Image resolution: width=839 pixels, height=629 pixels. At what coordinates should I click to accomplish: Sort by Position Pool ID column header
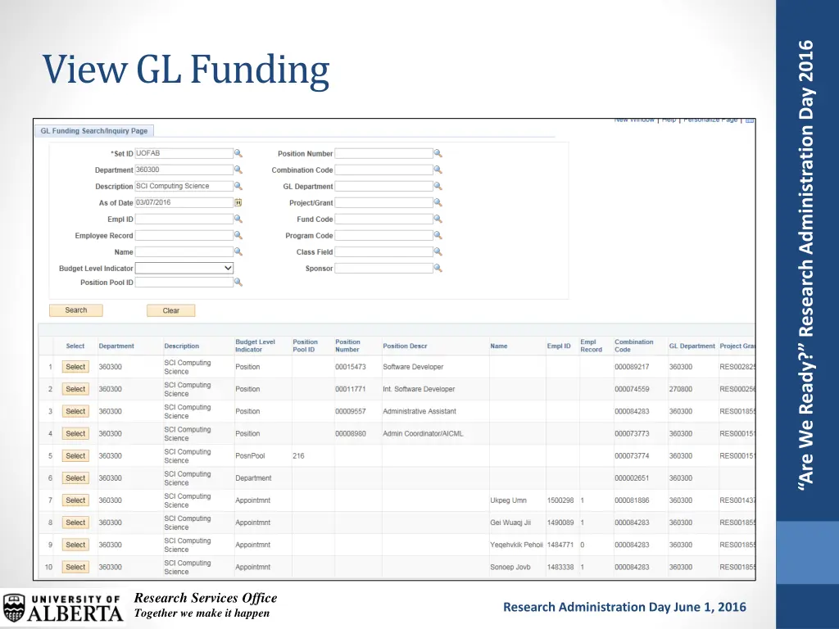[x=305, y=346]
